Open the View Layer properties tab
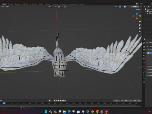This screenshot has width=152, height=114. pos(144,53)
